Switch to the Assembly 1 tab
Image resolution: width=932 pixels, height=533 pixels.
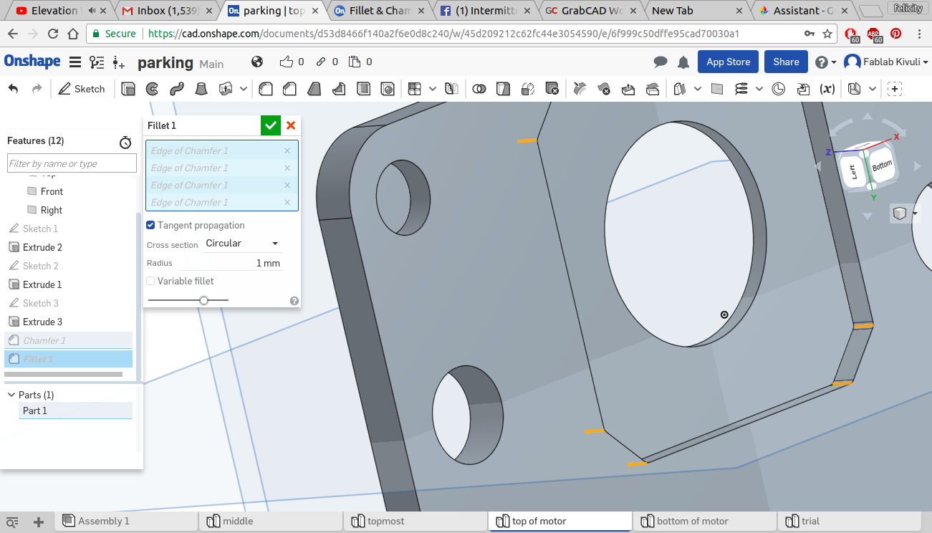coord(103,521)
